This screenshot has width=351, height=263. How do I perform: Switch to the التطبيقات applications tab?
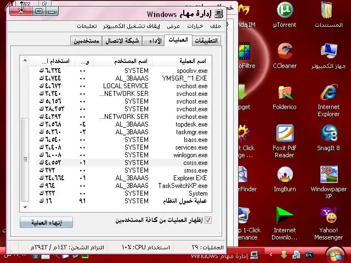click(x=206, y=41)
